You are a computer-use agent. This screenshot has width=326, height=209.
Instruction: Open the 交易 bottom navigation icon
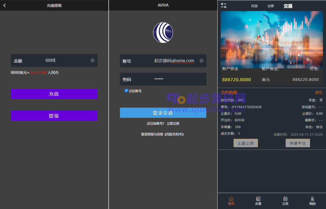(x=258, y=199)
